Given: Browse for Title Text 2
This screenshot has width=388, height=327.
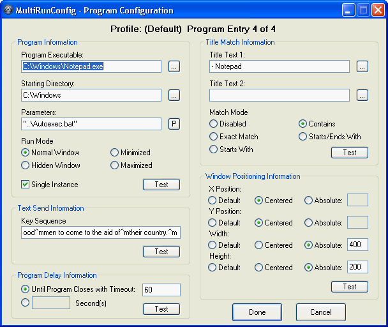Looking at the screenshot, I should pyautogui.click(x=362, y=95).
